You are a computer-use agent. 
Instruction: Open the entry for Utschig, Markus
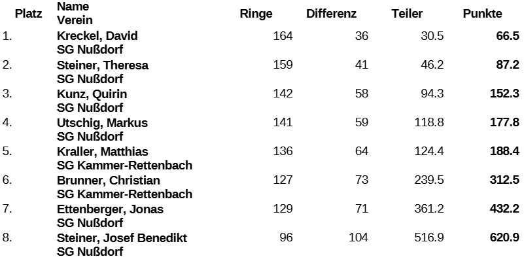pyautogui.click(x=102, y=122)
